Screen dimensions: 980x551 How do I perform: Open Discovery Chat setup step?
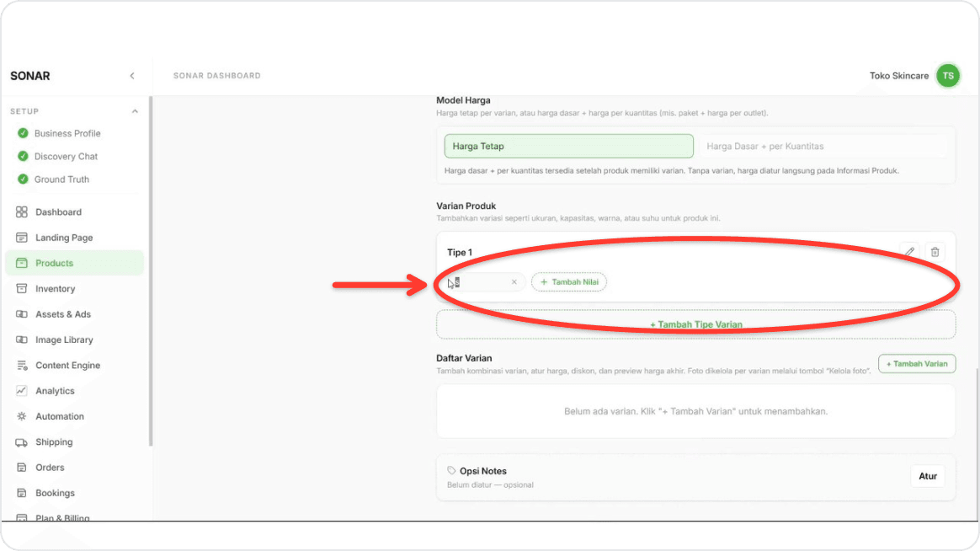tap(67, 157)
